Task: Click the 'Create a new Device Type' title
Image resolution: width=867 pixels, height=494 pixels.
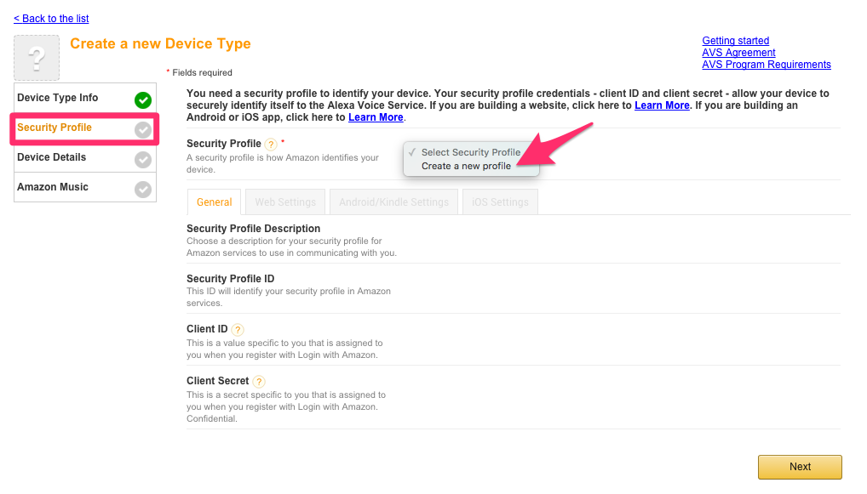Action: tap(160, 43)
